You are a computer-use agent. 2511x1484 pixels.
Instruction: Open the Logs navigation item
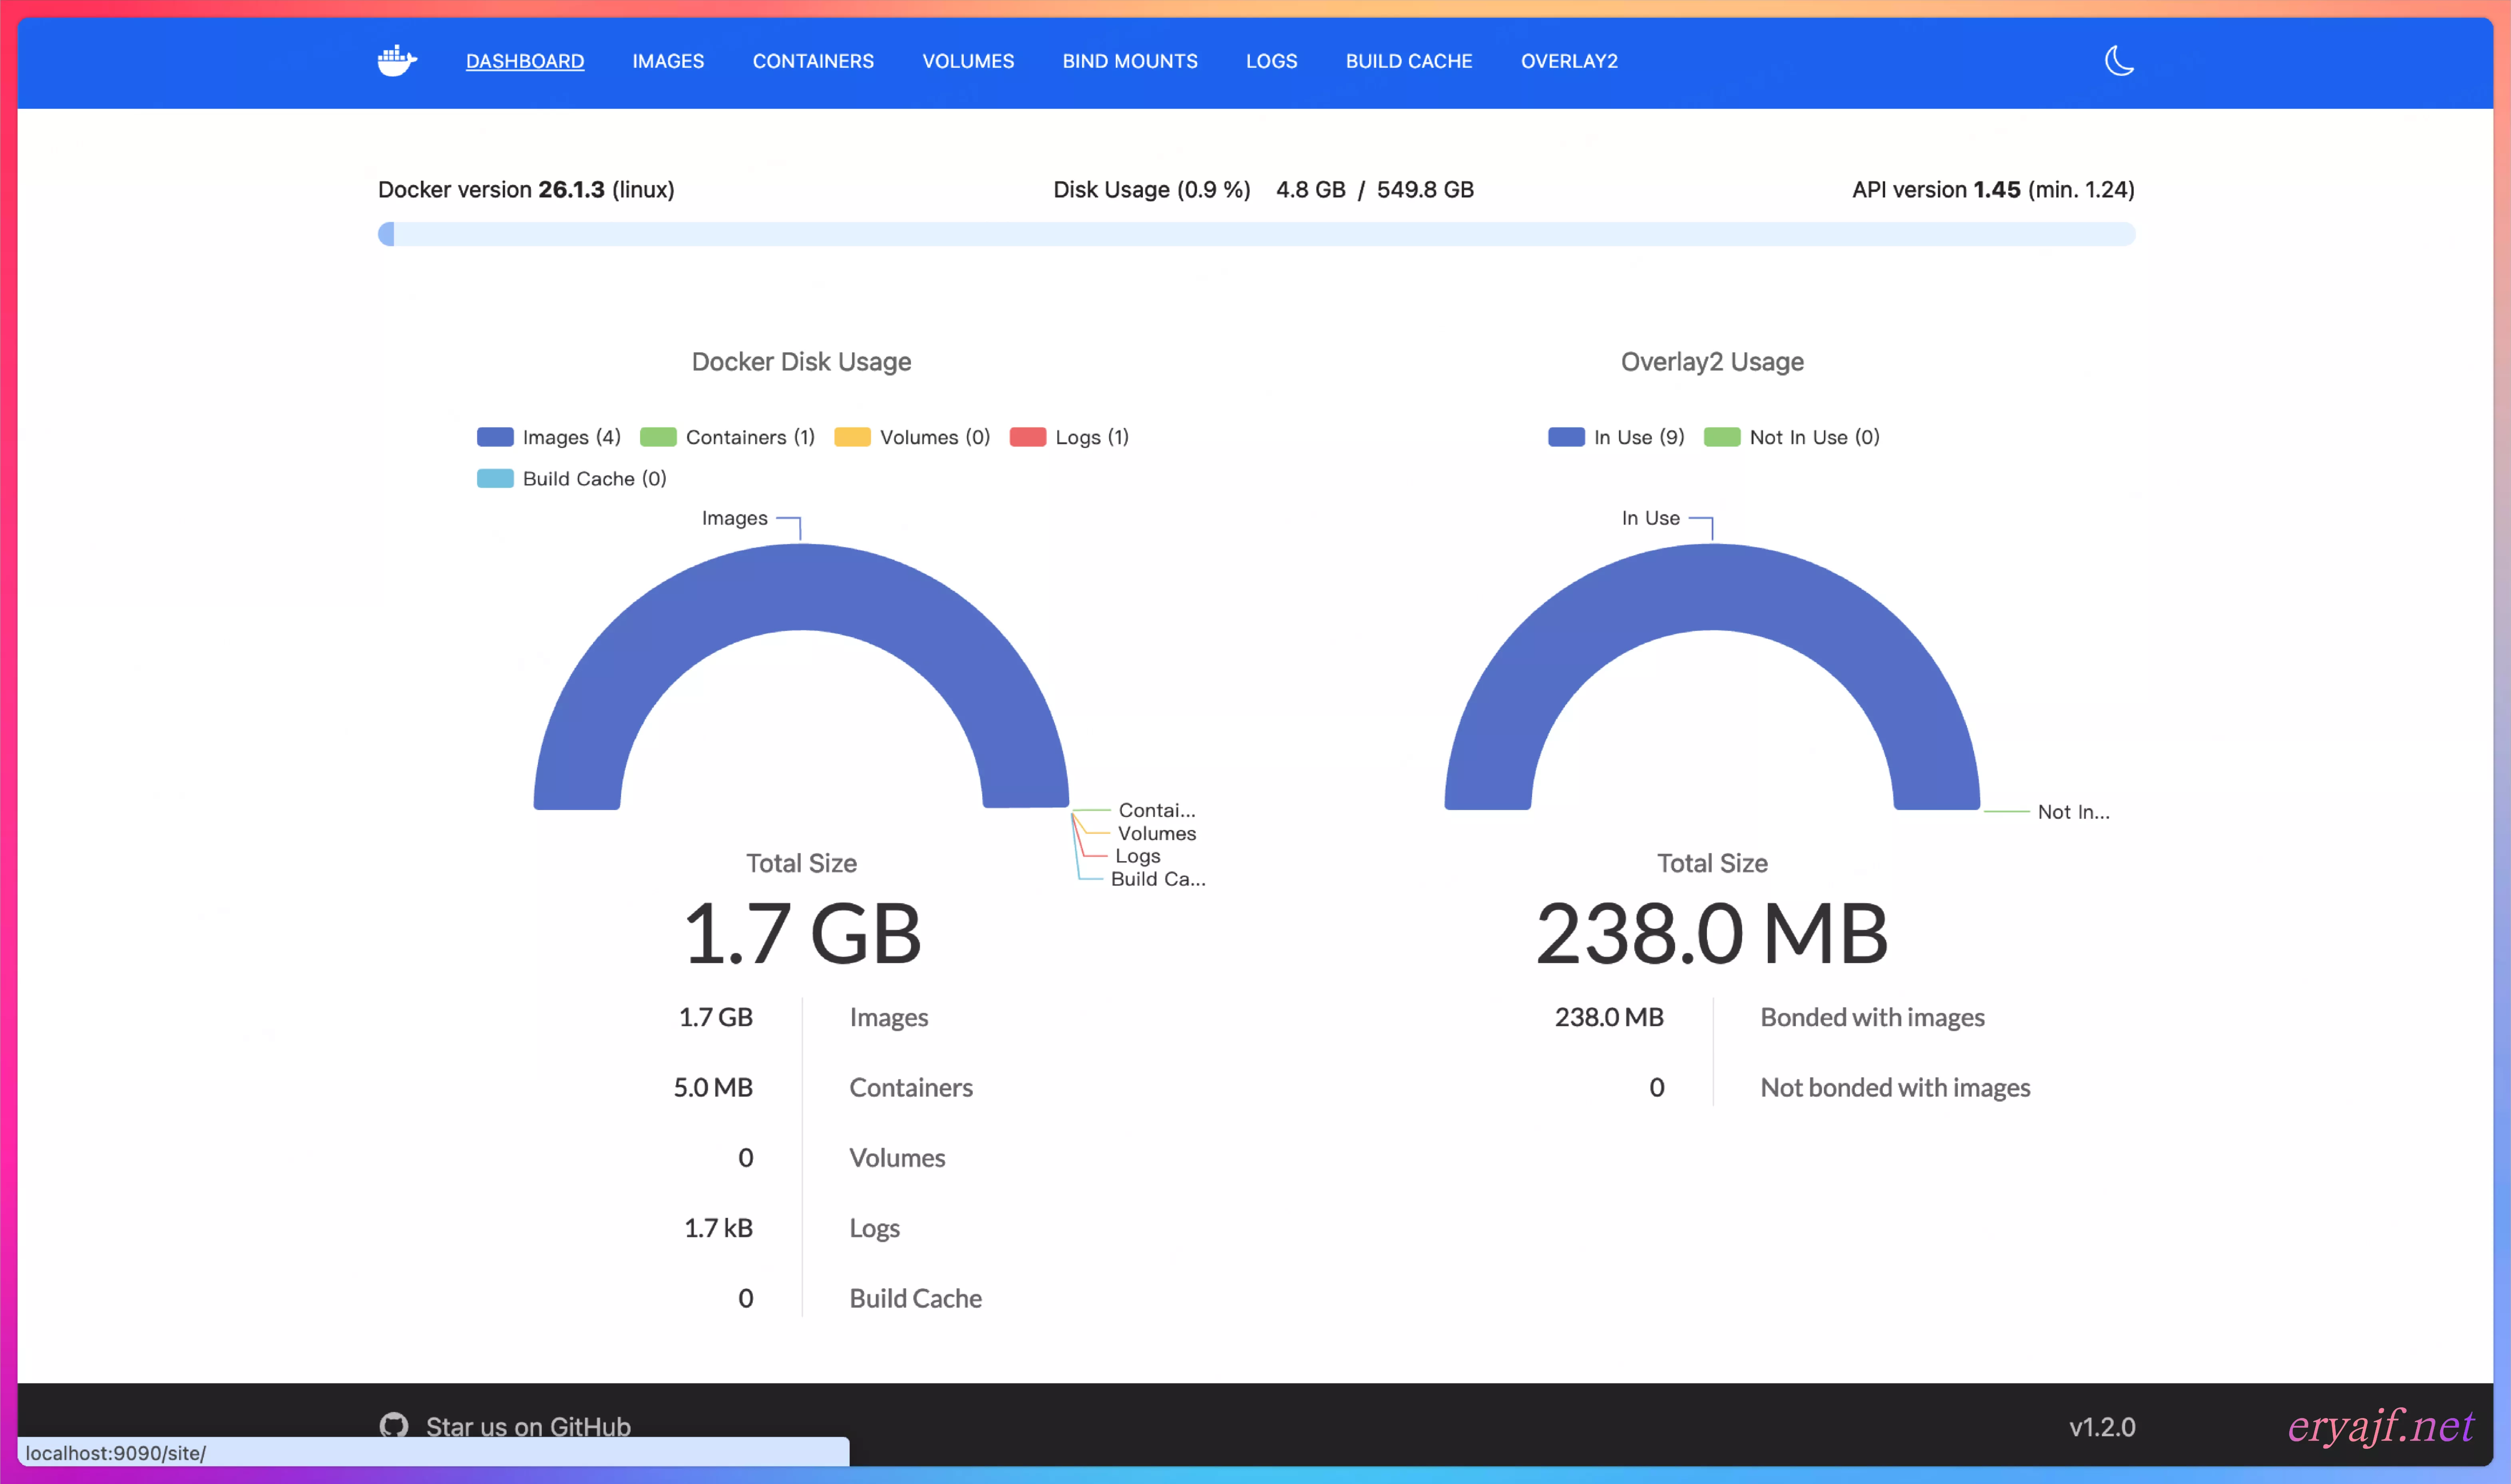pyautogui.click(x=1271, y=61)
